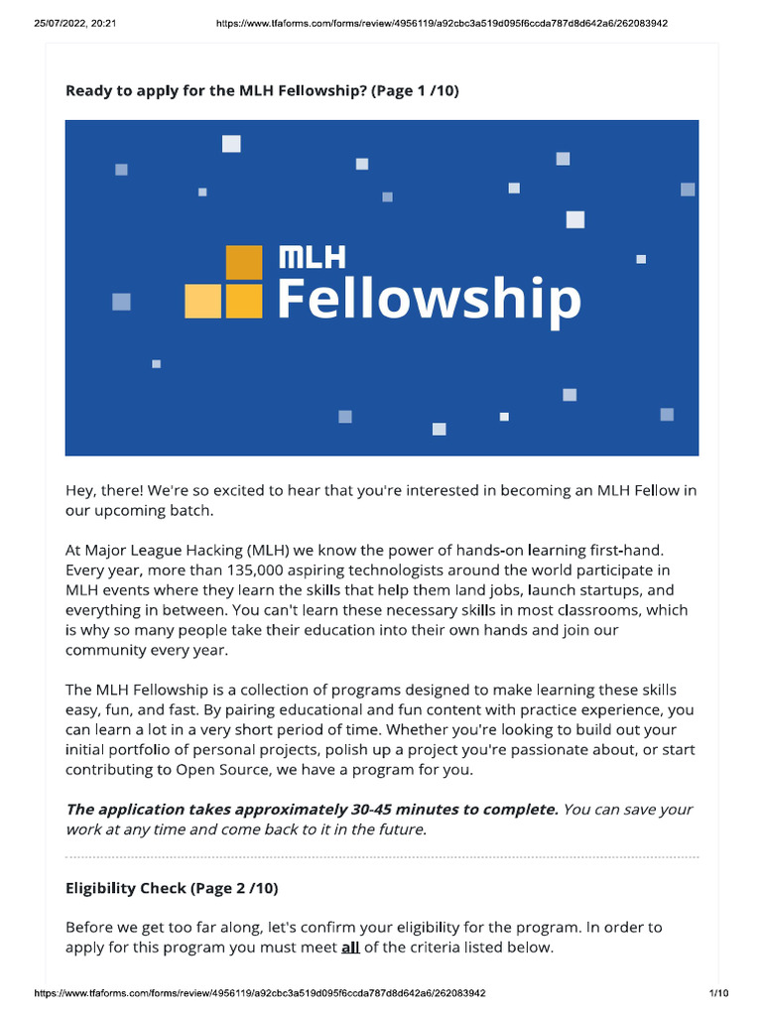The width and height of the screenshot is (762, 1016).
Task: Click the dotted divider line above Eligibility Check
Action: (x=382, y=856)
